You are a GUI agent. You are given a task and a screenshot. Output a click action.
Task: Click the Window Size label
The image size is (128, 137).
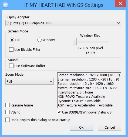point(90,35)
